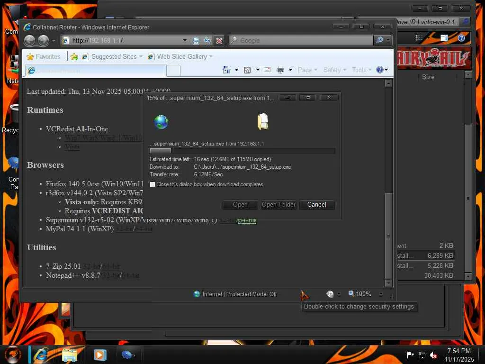Sort by Size column in Explorer window
The image size is (485, 364).
point(428,77)
